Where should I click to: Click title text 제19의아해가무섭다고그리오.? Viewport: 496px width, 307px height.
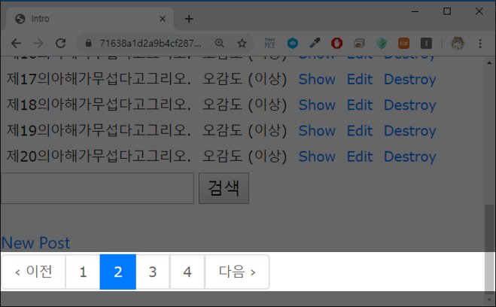tap(99, 131)
